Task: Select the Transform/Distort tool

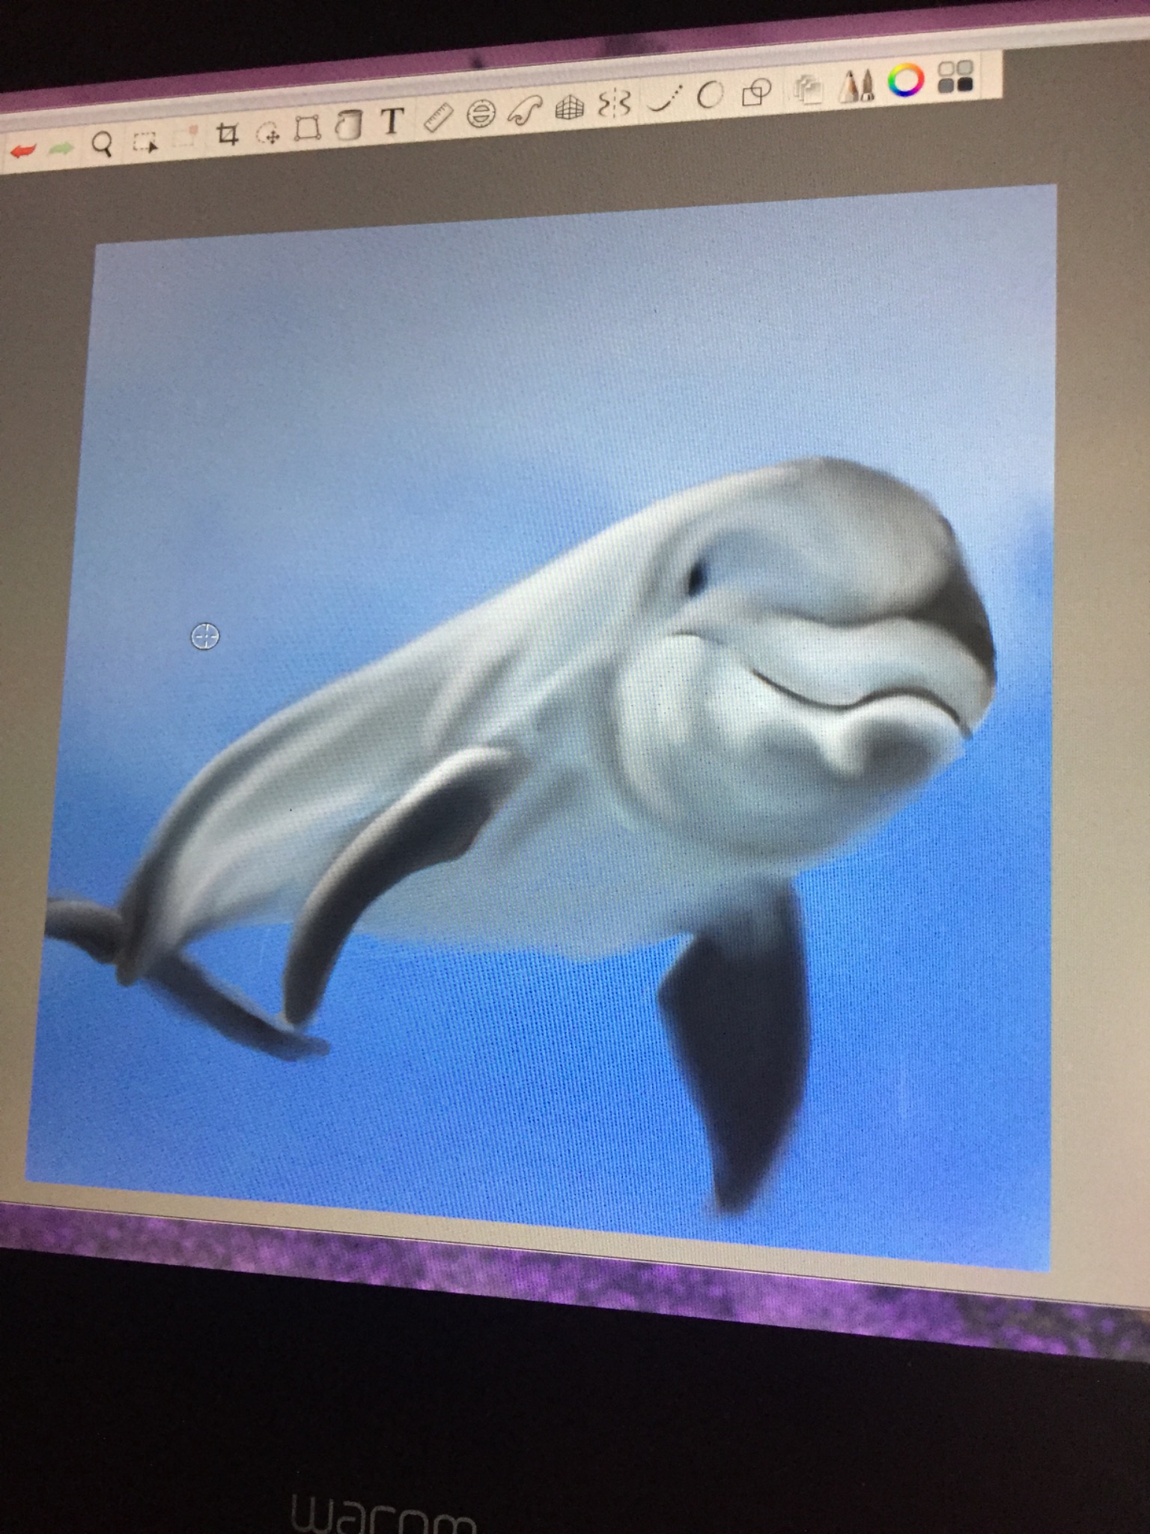Action: click(307, 128)
